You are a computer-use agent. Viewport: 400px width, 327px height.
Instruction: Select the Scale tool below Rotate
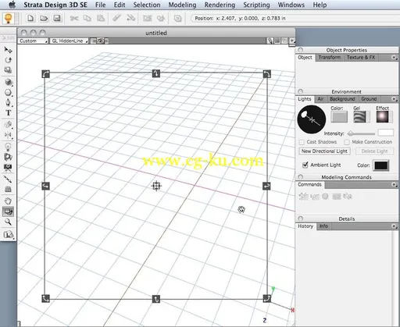[8, 70]
